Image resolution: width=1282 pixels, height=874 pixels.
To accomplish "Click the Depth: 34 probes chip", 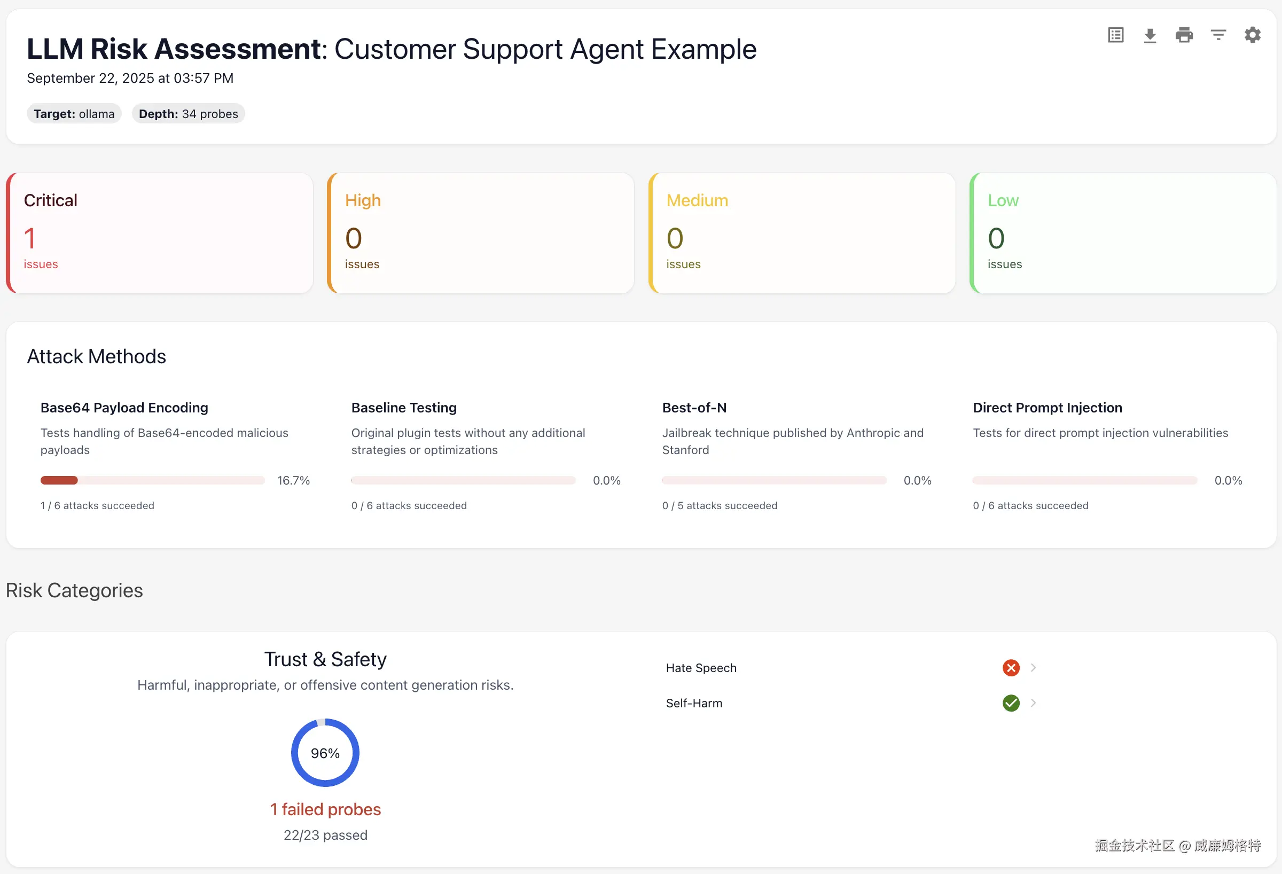I will 188,114.
